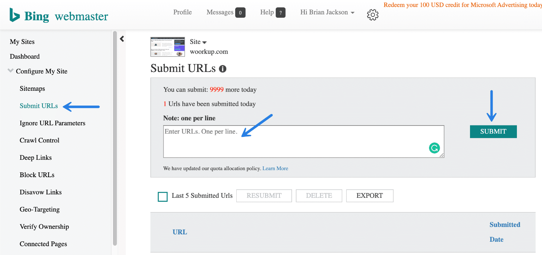
Task: Click inside the URL entry text area
Action: pos(303,141)
